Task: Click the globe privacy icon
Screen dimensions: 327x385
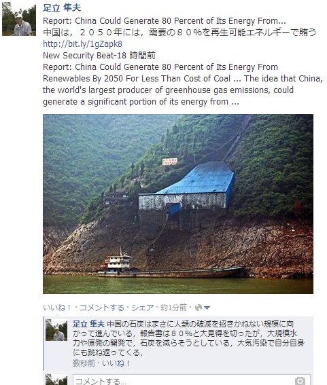Action: pos(198,308)
